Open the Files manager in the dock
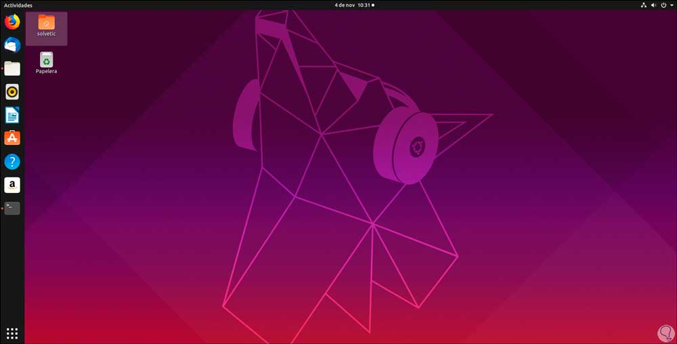Screen dimensions: 677x344 point(12,68)
